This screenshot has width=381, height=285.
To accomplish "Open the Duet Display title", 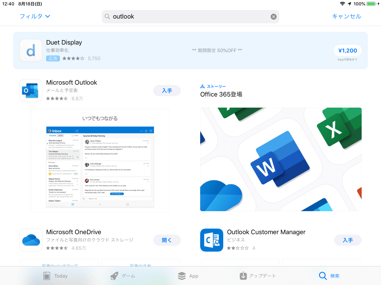I will 64,42.
